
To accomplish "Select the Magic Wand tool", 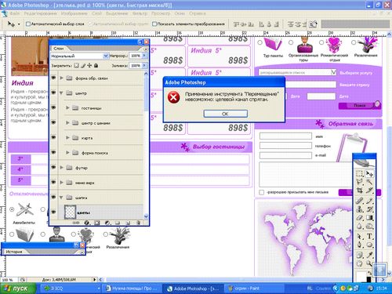I will pyautogui.click(x=369, y=182).
